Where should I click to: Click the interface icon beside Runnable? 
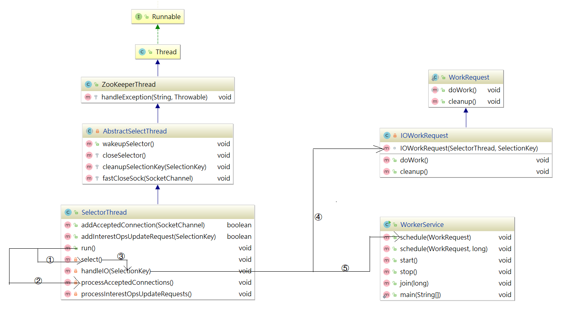tap(139, 17)
